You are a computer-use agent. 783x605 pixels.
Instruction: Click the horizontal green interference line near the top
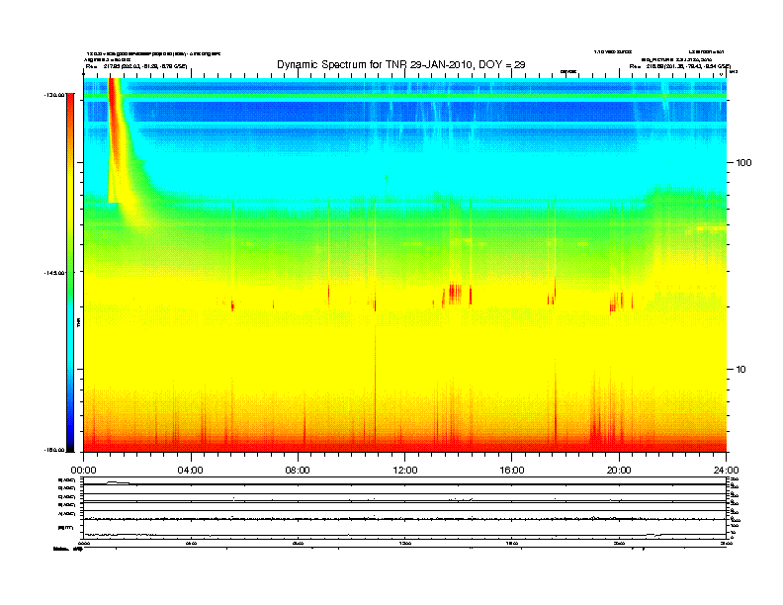point(405,96)
